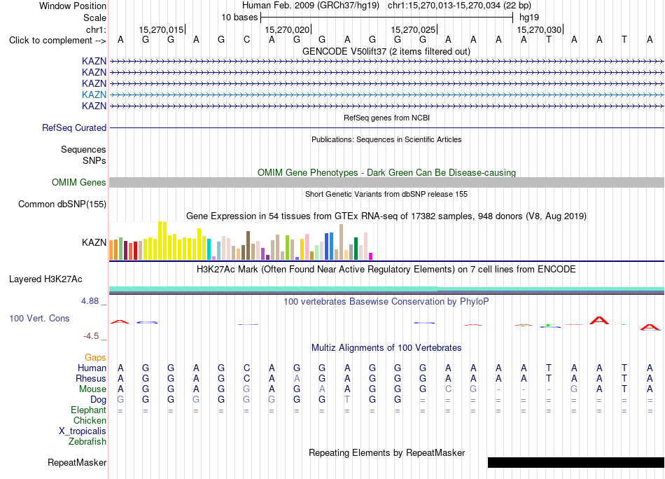Open the RefSeq Curated track label

click(x=74, y=127)
